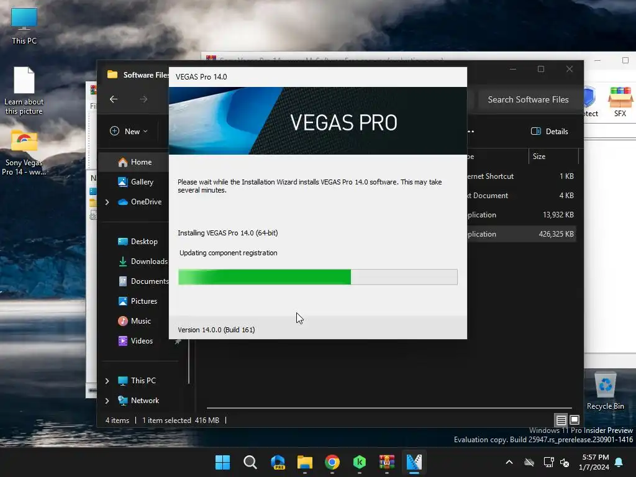
Task: Sort files by the Size column
Action: tap(553, 156)
